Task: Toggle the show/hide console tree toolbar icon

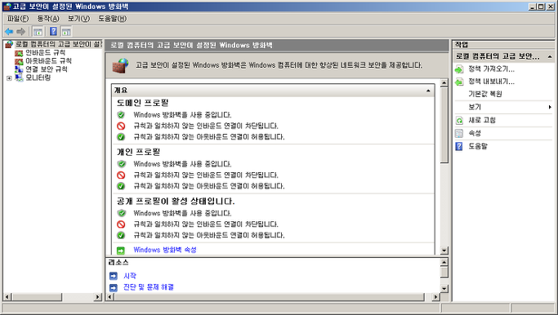Action: 38,32
